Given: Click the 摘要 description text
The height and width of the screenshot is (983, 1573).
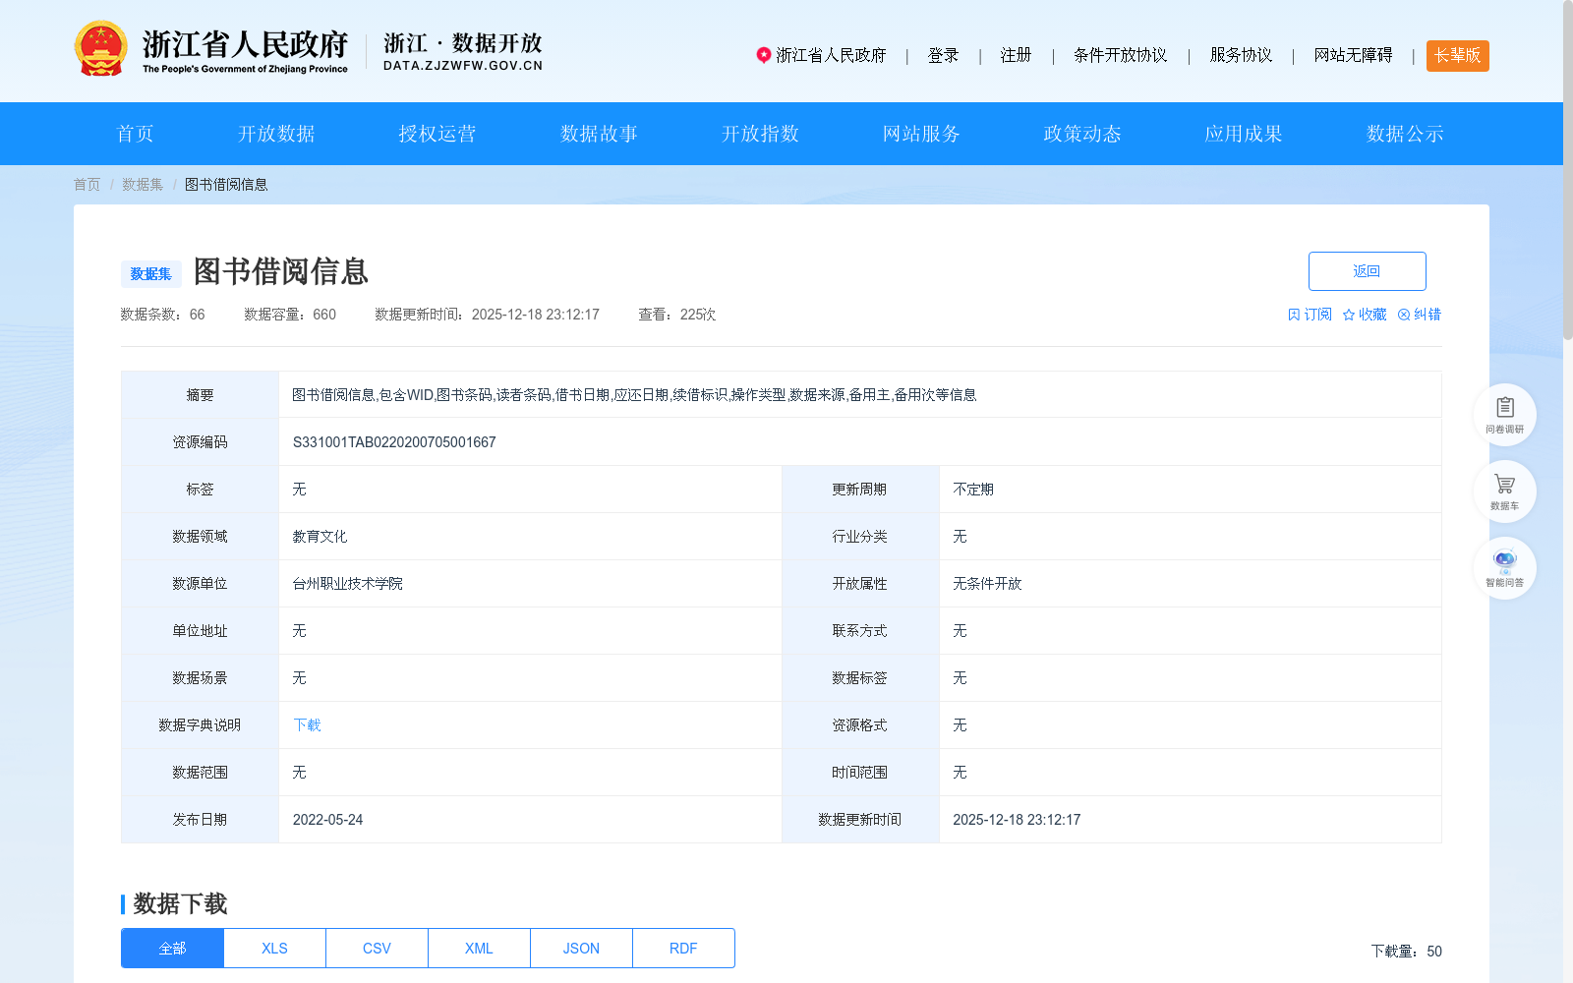Looking at the screenshot, I should click(634, 395).
